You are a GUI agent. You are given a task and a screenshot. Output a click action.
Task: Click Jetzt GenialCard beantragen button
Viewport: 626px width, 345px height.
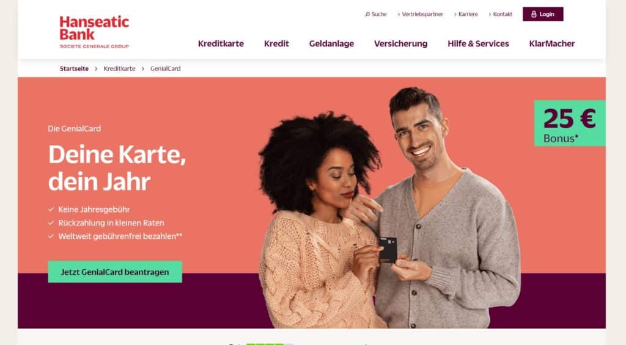[x=115, y=272]
